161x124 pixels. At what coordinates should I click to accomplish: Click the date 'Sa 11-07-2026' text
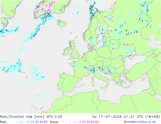coord(107,117)
